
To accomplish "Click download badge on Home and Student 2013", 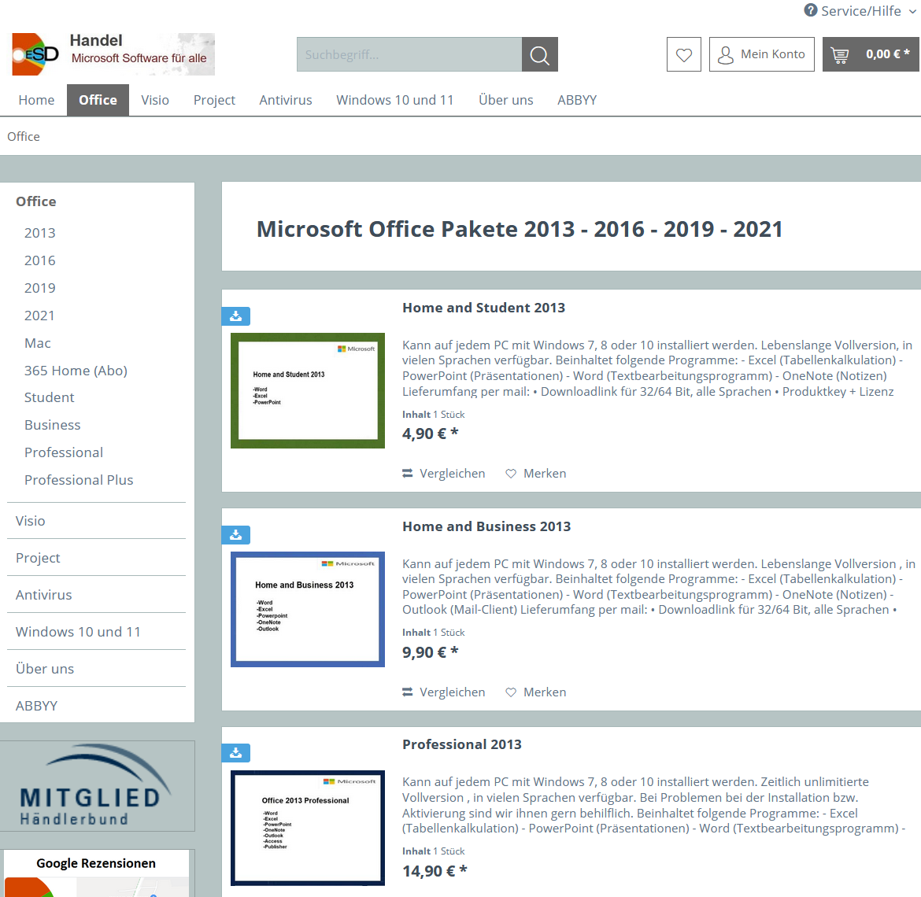I will coord(235,316).
